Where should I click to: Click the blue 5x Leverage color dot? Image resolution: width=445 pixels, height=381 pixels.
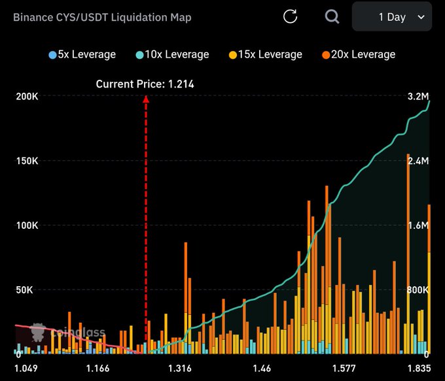[52, 55]
